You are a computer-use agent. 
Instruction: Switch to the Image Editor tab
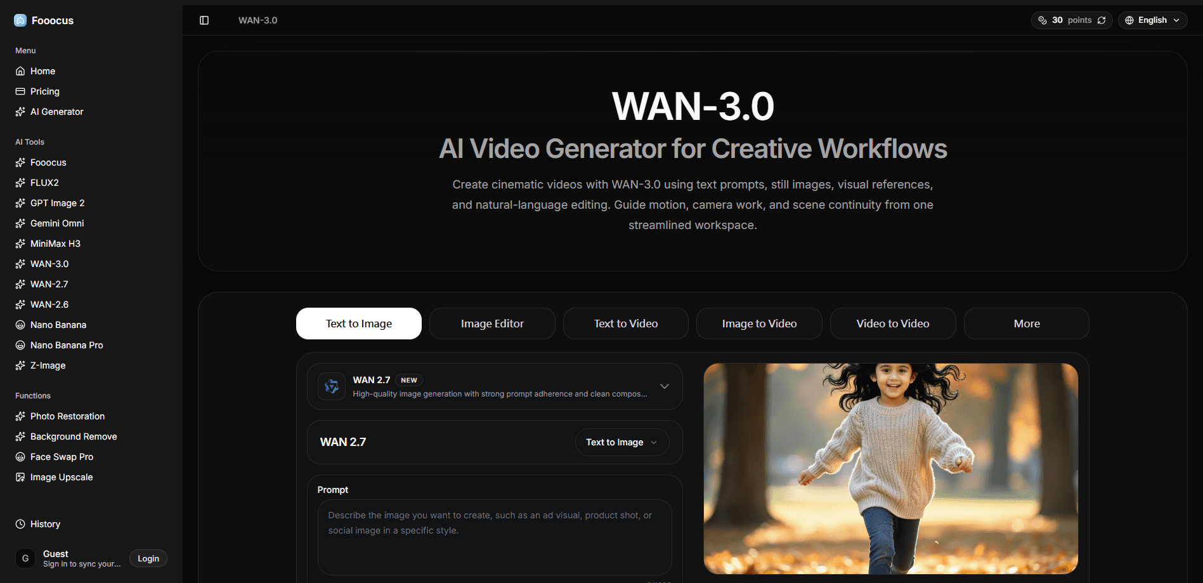click(492, 324)
